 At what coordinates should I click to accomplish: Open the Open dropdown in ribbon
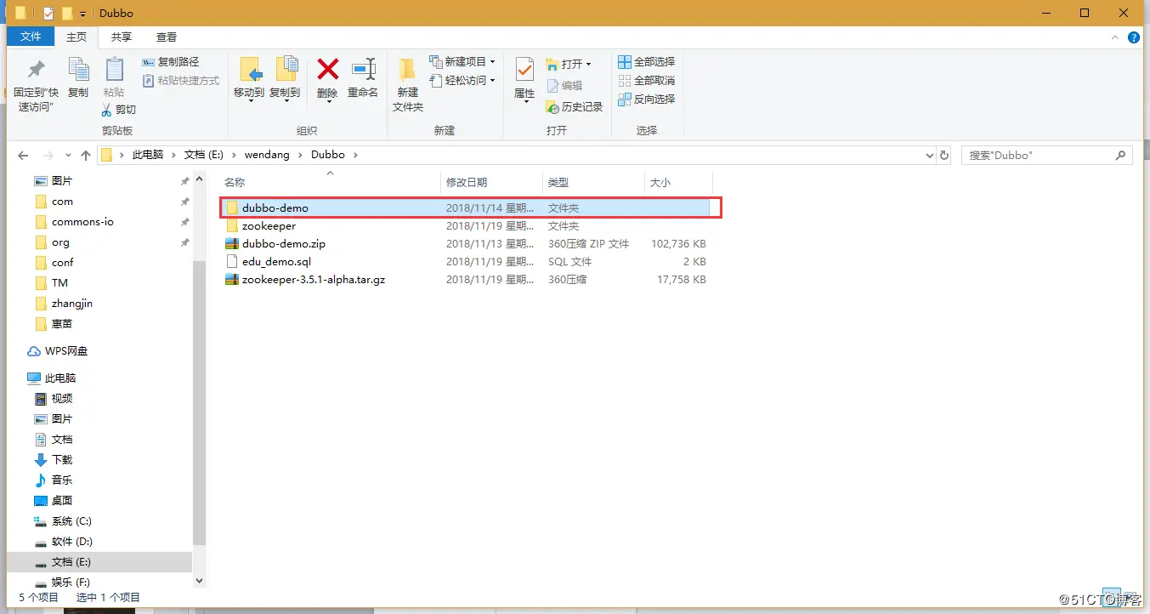tap(569, 64)
